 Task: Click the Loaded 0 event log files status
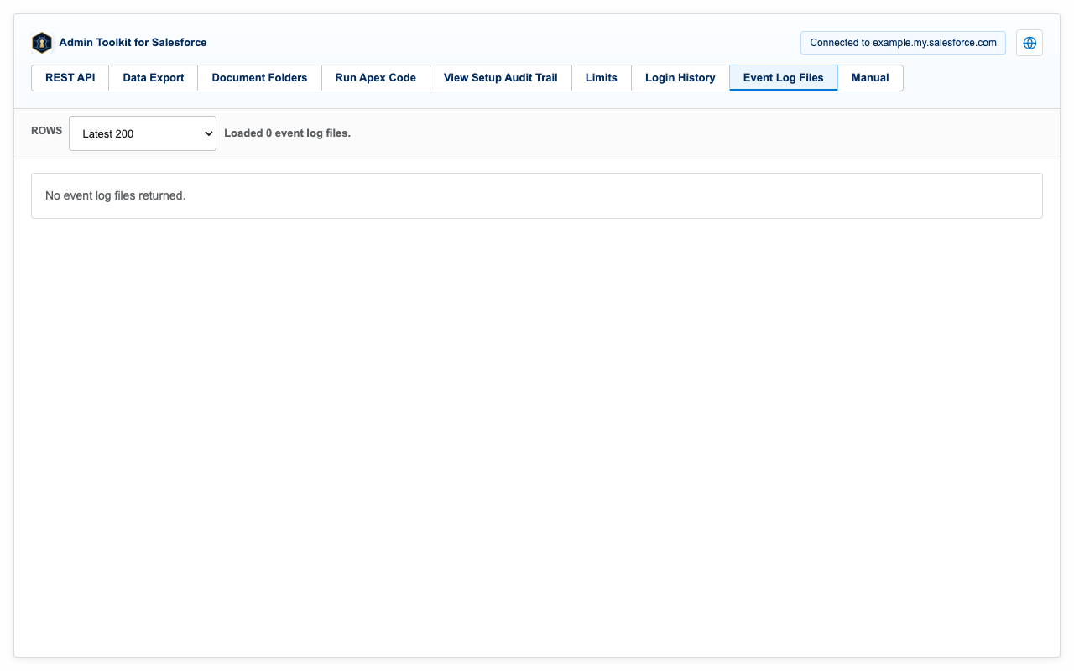point(287,133)
